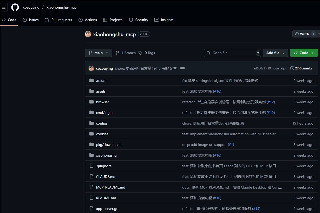Open the xiaohongshu folder
This screenshot has height=213, width=320.
point(106,155)
